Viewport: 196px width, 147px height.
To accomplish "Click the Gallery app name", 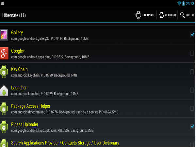I will tap(17, 33).
